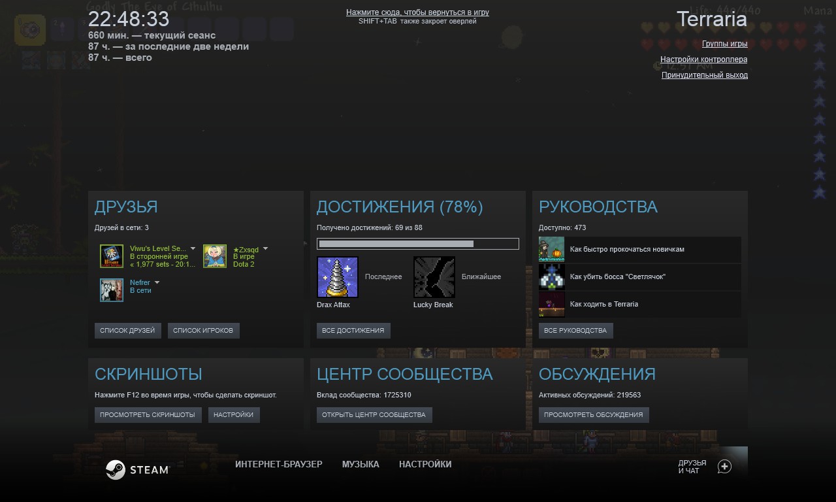This screenshot has width=836, height=502.
Task: Click the 'Drax Attax' achievement label
Action: [x=333, y=305]
